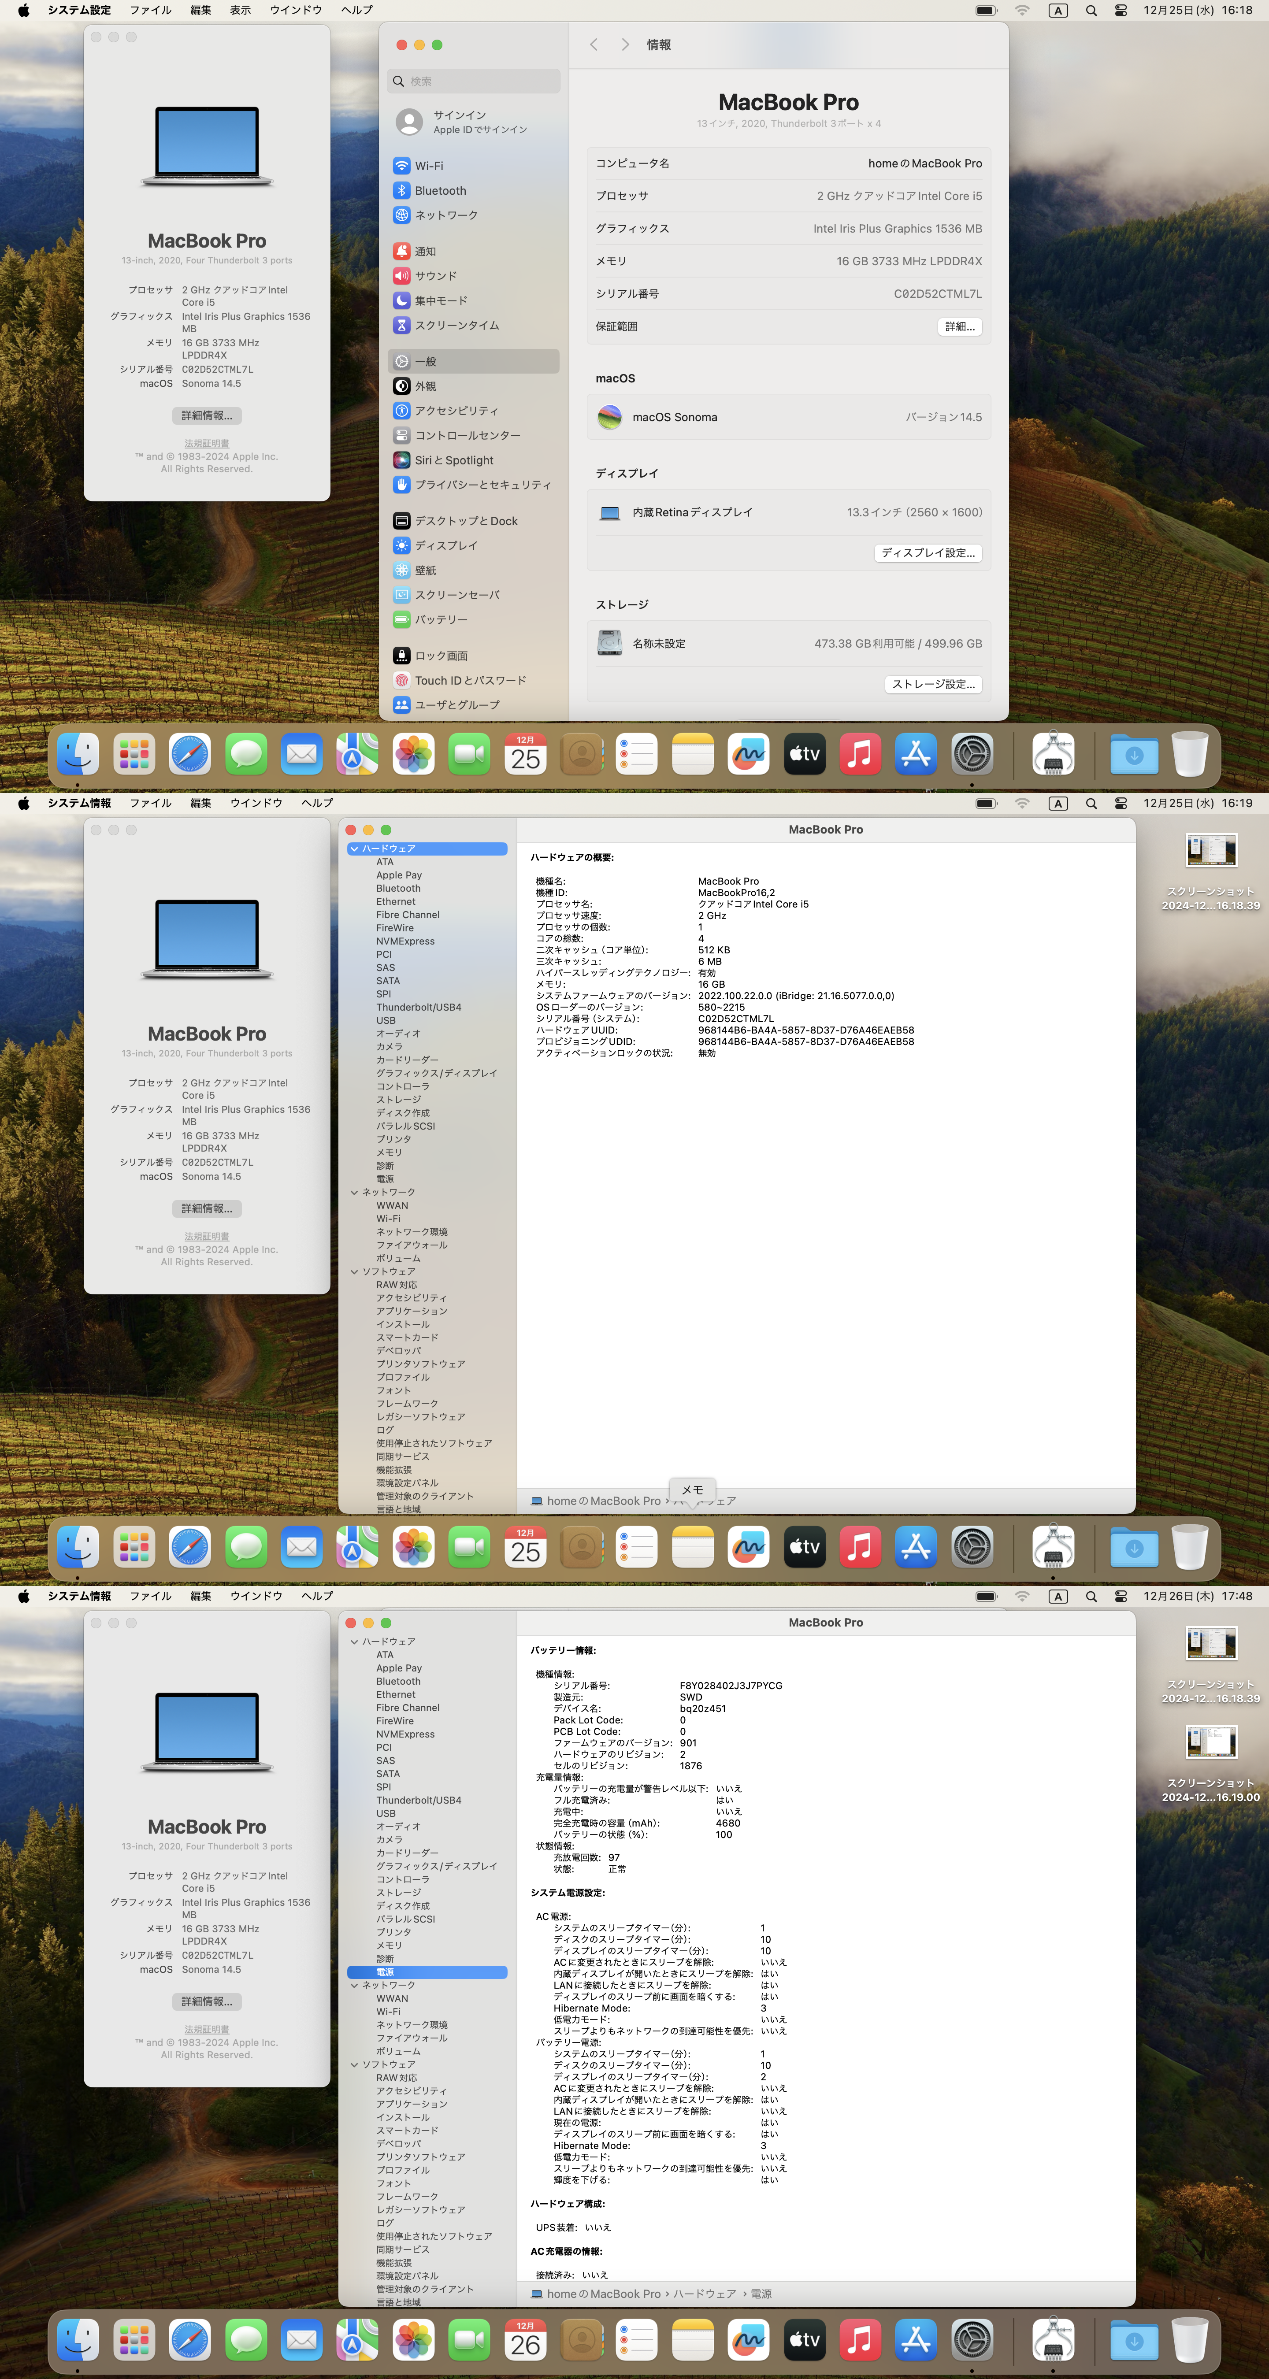Open Control Center in menu bar showing 17:48
Viewport: 1269px width, 2379px height.
point(1121,1596)
